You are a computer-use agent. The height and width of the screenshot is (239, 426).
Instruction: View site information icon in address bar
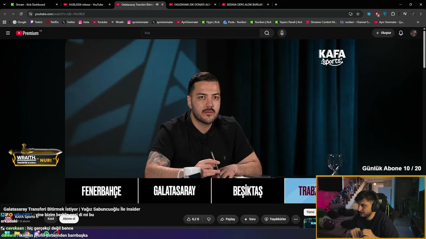point(30,14)
